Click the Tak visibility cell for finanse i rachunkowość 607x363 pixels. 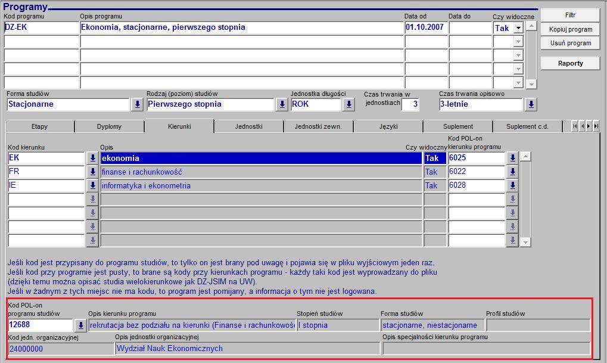pos(435,172)
